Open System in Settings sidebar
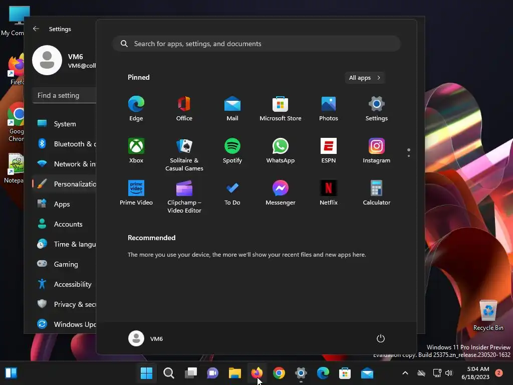Image resolution: width=513 pixels, height=385 pixels. [65, 124]
